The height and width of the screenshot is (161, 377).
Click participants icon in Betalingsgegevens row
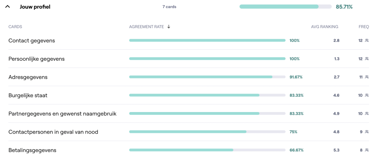click(367, 150)
